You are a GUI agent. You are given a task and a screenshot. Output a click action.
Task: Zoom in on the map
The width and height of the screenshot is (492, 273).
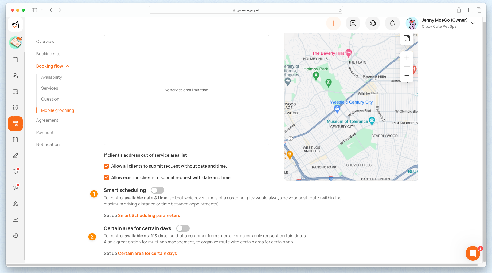point(407,58)
